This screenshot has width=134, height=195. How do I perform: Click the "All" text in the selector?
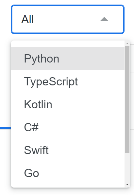27,19
